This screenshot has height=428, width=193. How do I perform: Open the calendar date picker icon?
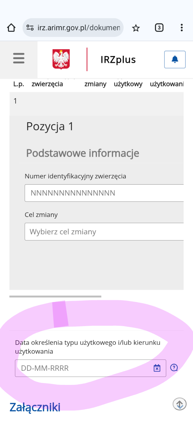[157, 368]
